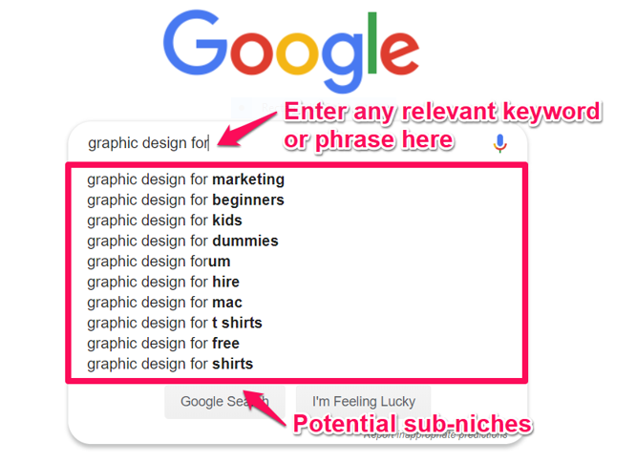Viewport: 636px width, 463px height.
Task: Choose "graphic design for beginners" suggestion
Action: pyautogui.click(x=185, y=200)
